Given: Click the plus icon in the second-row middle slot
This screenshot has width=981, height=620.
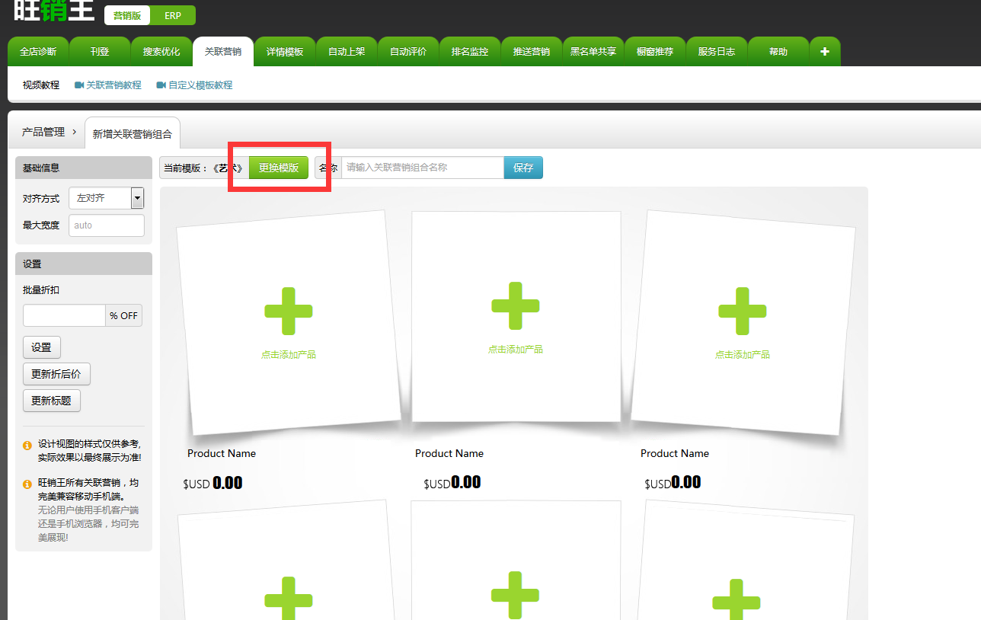Looking at the screenshot, I should pos(516,594).
